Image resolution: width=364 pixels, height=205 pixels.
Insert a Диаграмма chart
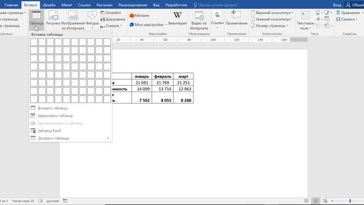(x=113, y=19)
